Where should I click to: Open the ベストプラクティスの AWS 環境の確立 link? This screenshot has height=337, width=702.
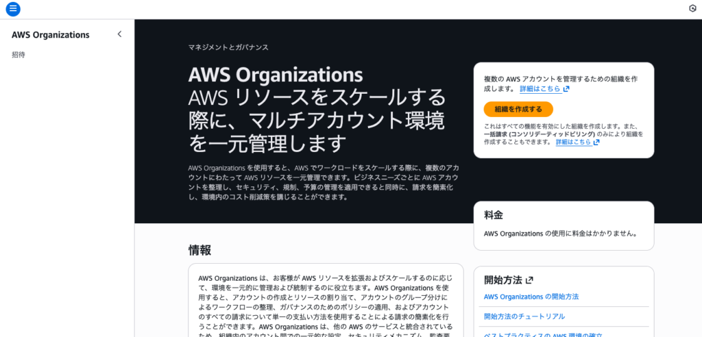[543, 334]
